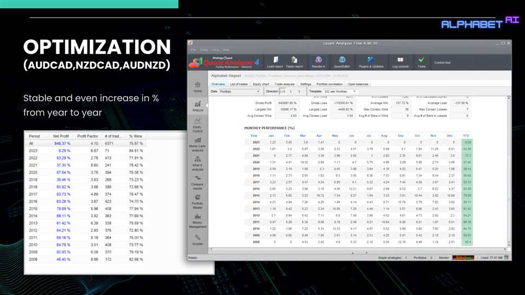
Task: Click the YTD column header
Action: coord(466,136)
